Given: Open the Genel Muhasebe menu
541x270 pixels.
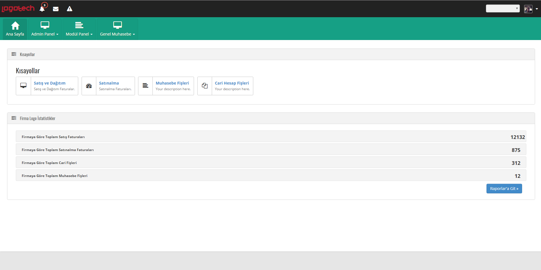Looking at the screenshot, I should point(117,29).
